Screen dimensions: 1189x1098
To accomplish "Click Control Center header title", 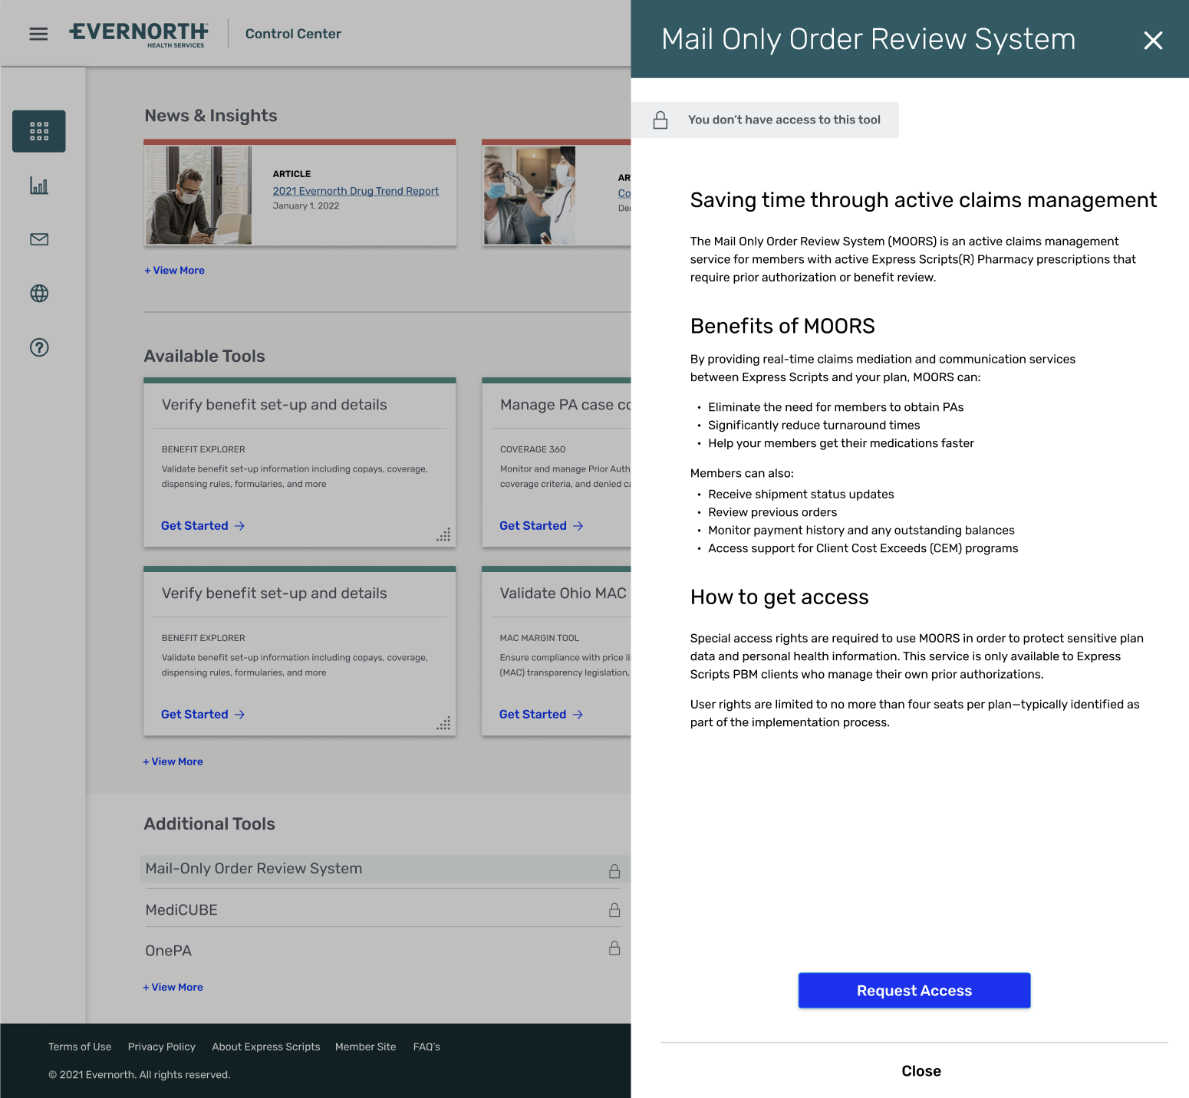I will click(293, 34).
